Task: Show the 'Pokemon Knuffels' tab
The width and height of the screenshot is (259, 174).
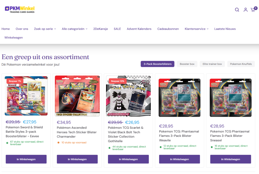Action: pos(241,64)
